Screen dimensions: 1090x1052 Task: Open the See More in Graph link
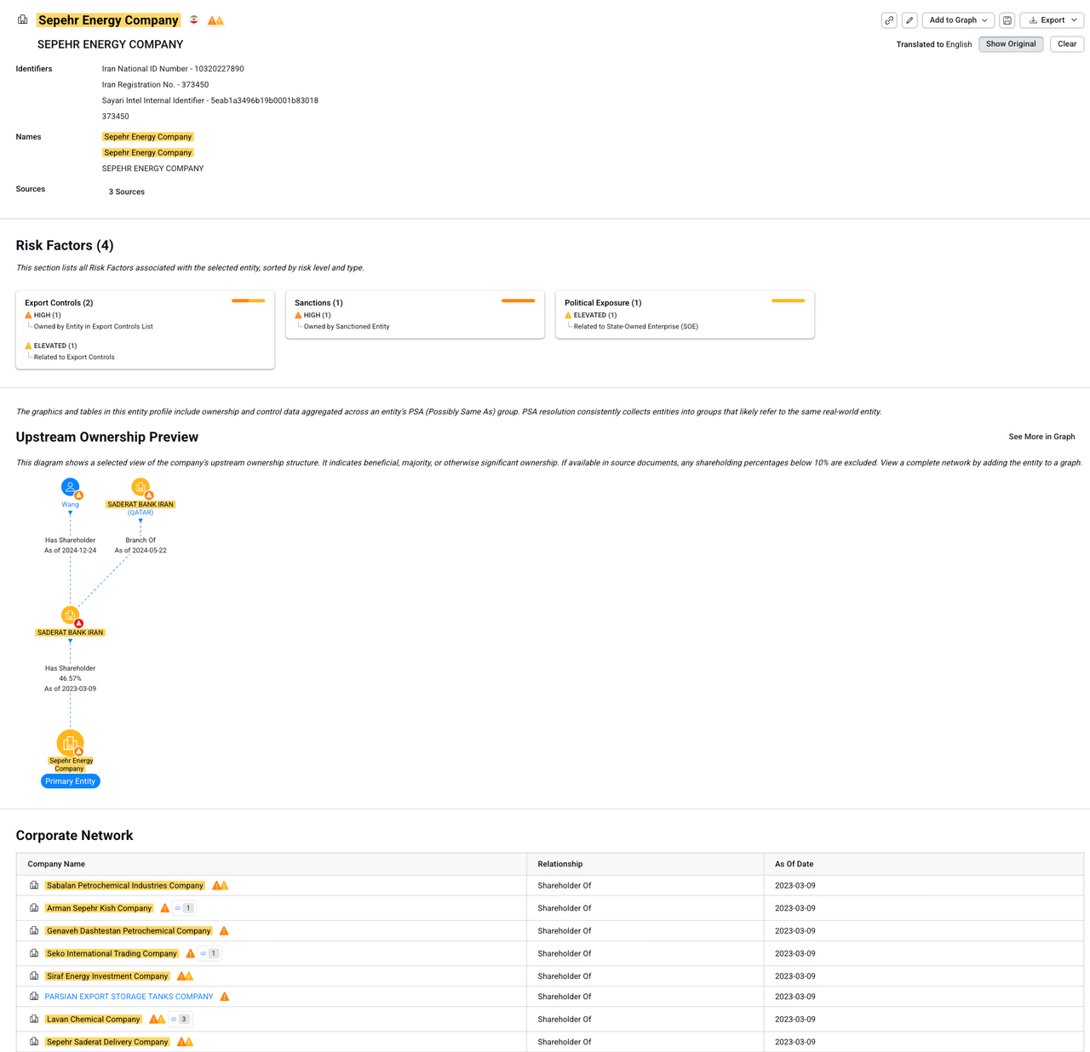point(1041,437)
